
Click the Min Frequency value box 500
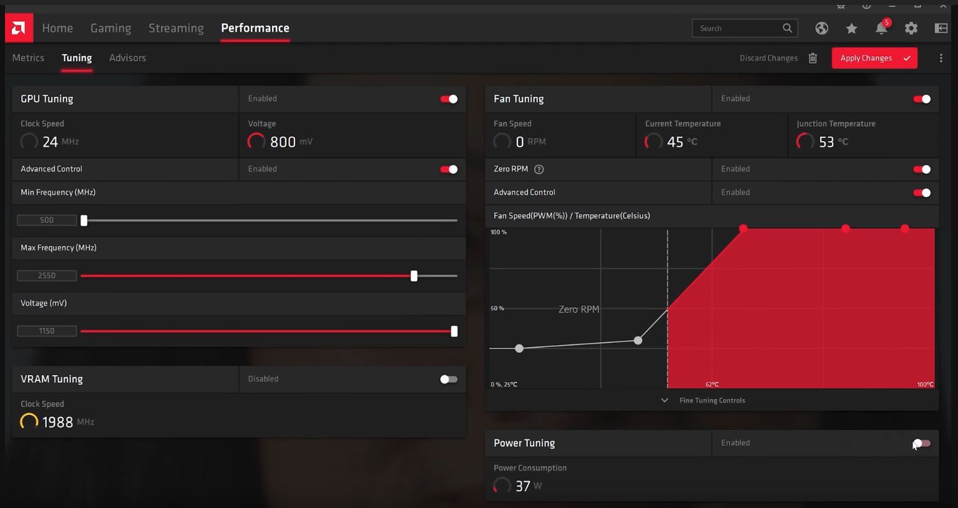(x=47, y=220)
